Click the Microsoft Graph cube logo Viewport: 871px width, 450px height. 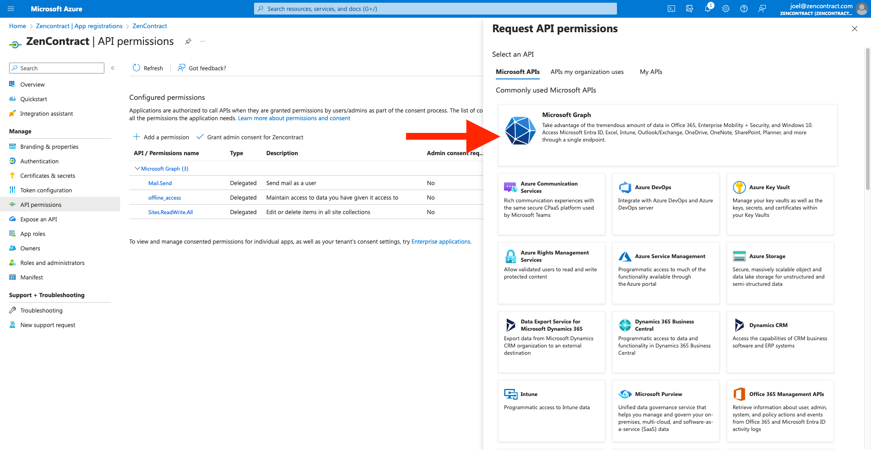coord(520,131)
